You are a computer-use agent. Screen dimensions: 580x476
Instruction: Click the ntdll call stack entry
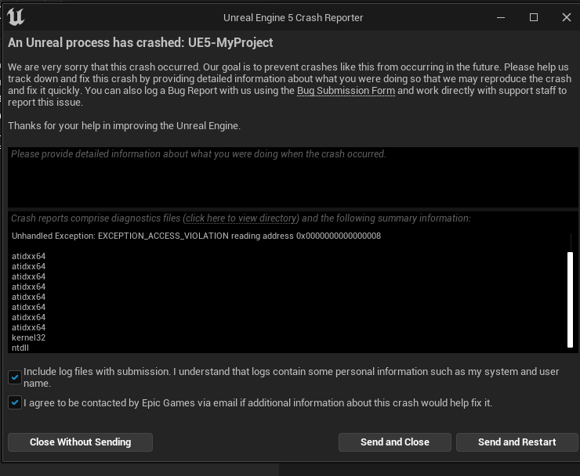[20, 348]
